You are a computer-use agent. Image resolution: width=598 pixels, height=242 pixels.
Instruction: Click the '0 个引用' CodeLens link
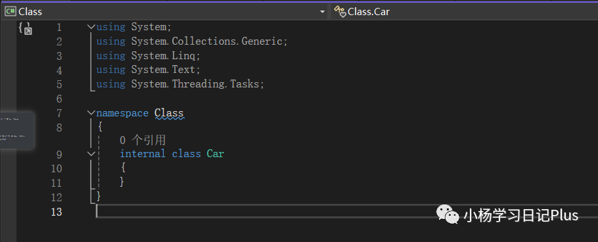click(x=142, y=140)
